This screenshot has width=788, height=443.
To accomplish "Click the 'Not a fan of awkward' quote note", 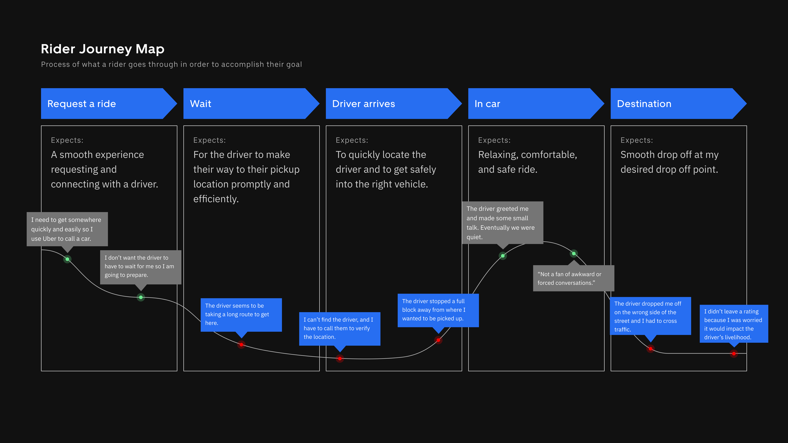I will pos(573,279).
